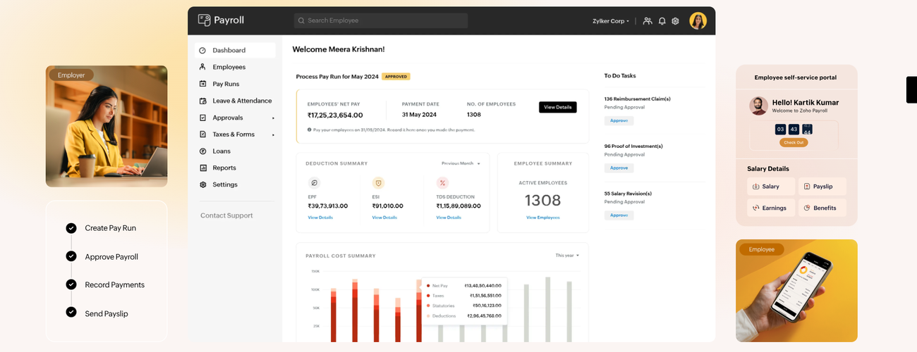Click the EPF deduction icon
This screenshot has width=917, height=352.
pos(314,183)
